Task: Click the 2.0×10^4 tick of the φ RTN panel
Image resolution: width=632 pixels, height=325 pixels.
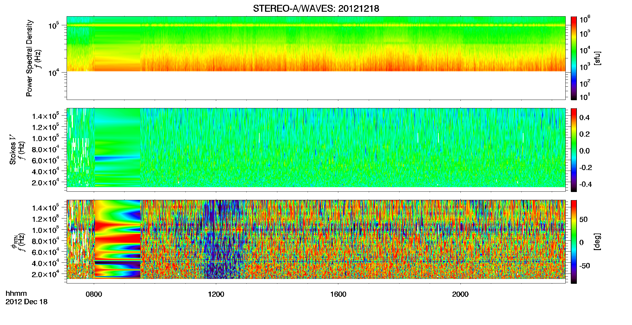Action: pos(46,274)
